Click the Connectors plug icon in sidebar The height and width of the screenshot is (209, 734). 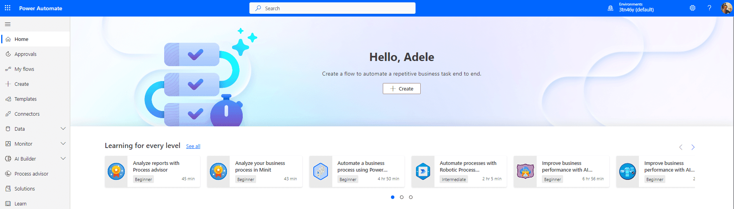pos(8,114)
